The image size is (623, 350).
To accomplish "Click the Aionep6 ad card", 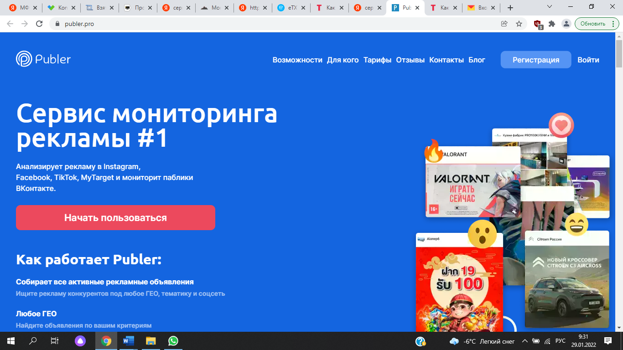I will point(459,283).
